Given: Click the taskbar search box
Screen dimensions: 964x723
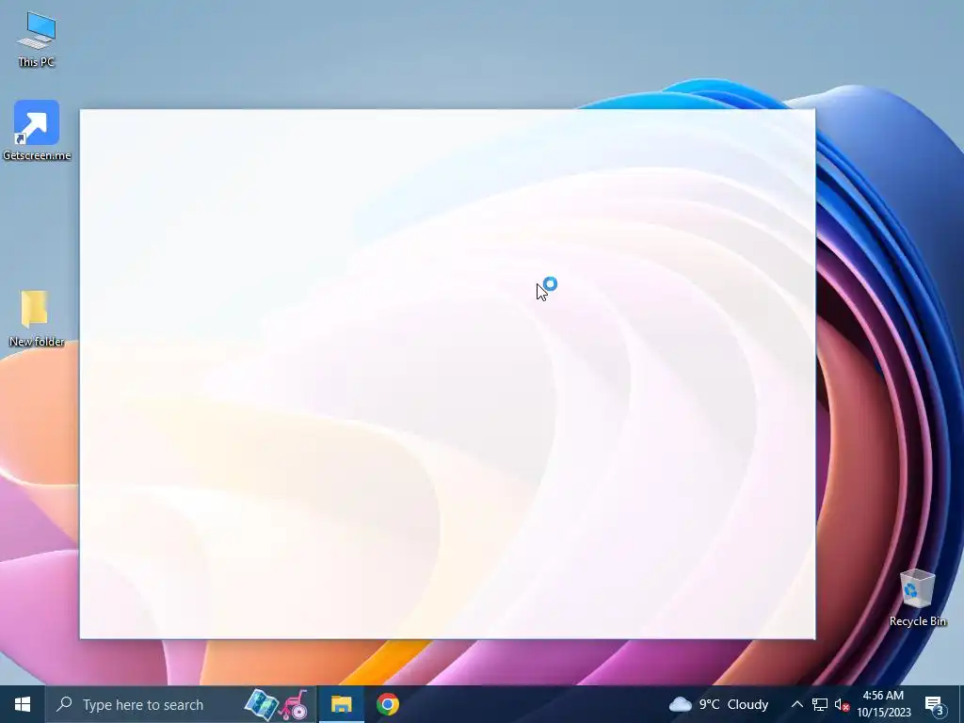Looking at the screenshot, I should pos(181,704).
